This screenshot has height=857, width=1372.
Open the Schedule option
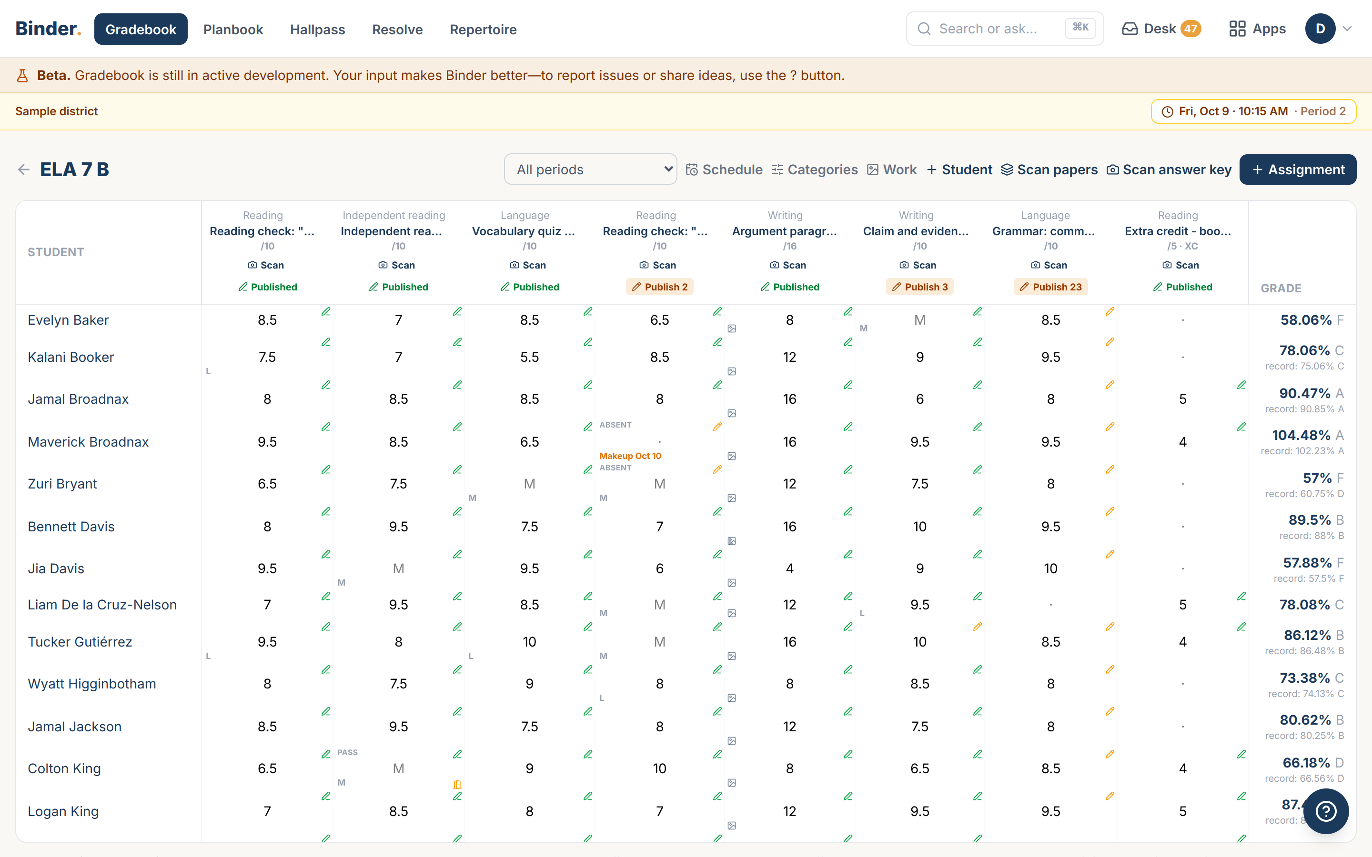point(724,169)
